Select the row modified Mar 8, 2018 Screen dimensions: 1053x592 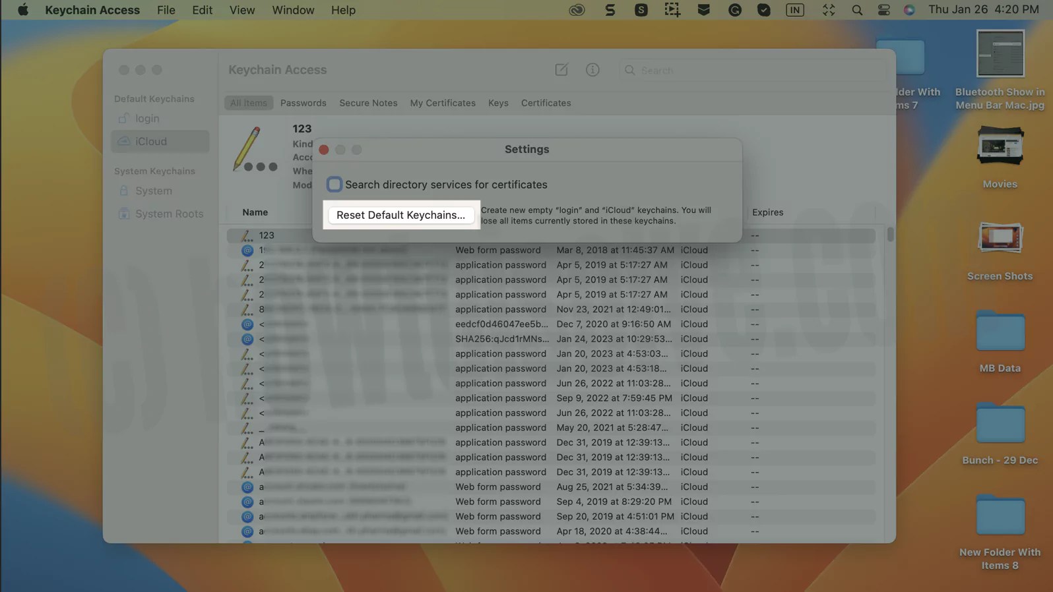(x=551, y=251)
